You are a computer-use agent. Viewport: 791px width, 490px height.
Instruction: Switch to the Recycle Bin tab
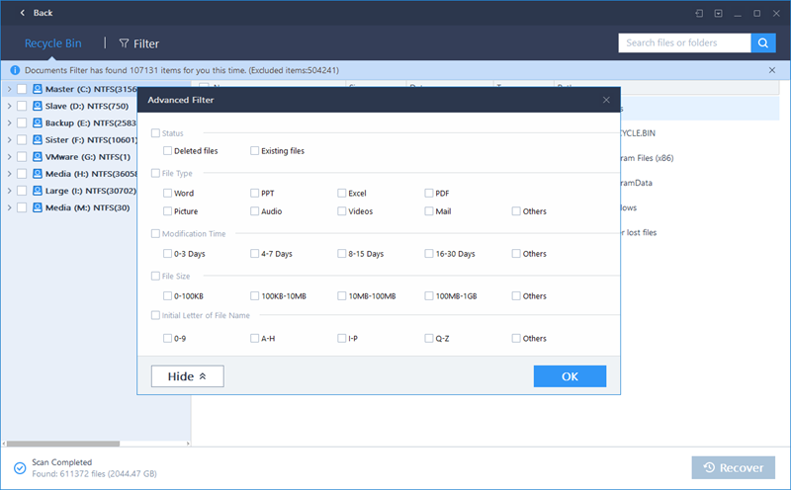(52, 43)
